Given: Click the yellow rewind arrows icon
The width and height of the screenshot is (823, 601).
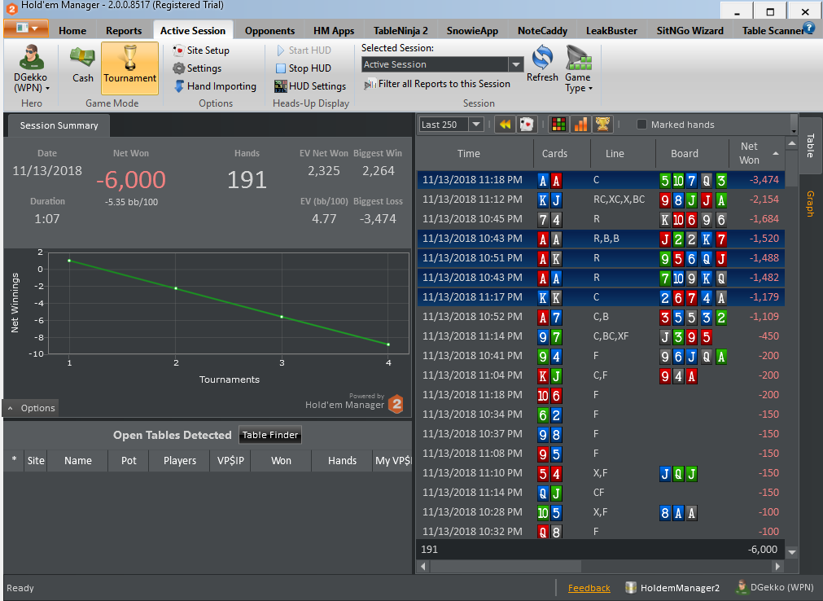Looking at the screenshot, I should 505,125.
